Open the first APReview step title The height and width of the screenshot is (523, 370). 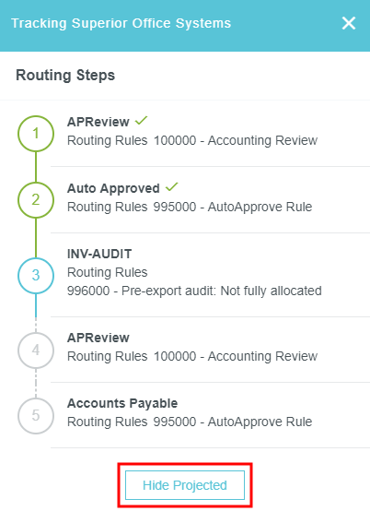click(x=98, y=122)
